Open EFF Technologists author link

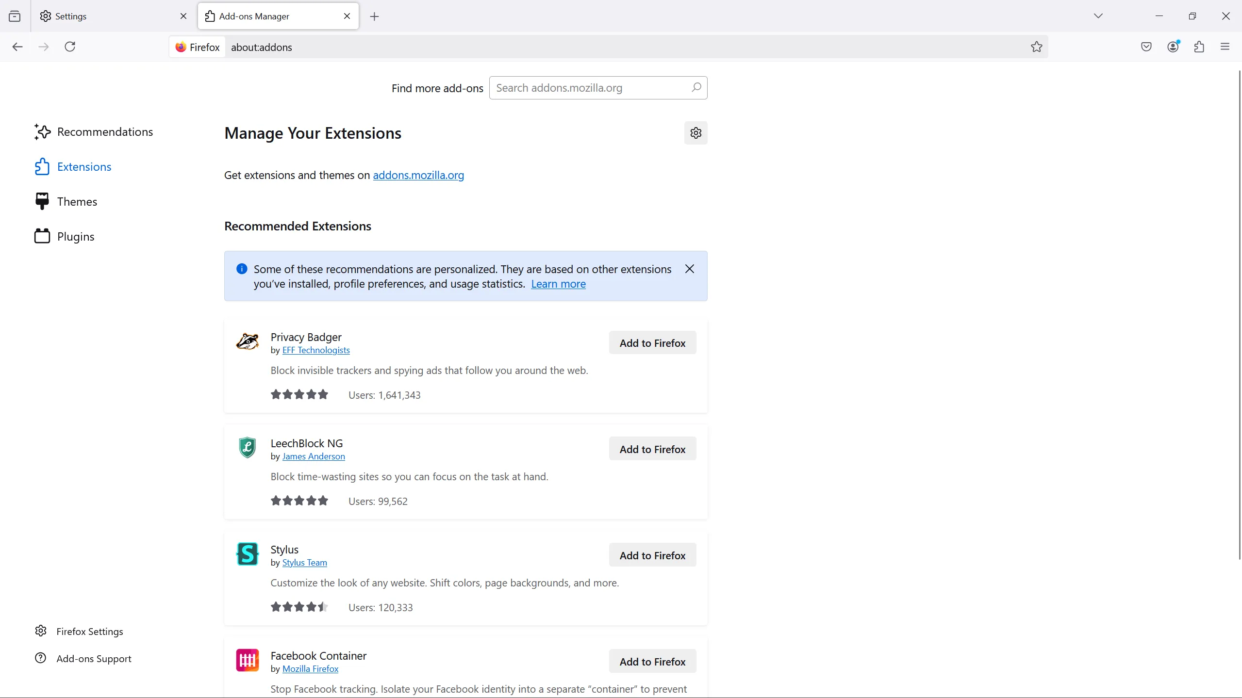316,350
